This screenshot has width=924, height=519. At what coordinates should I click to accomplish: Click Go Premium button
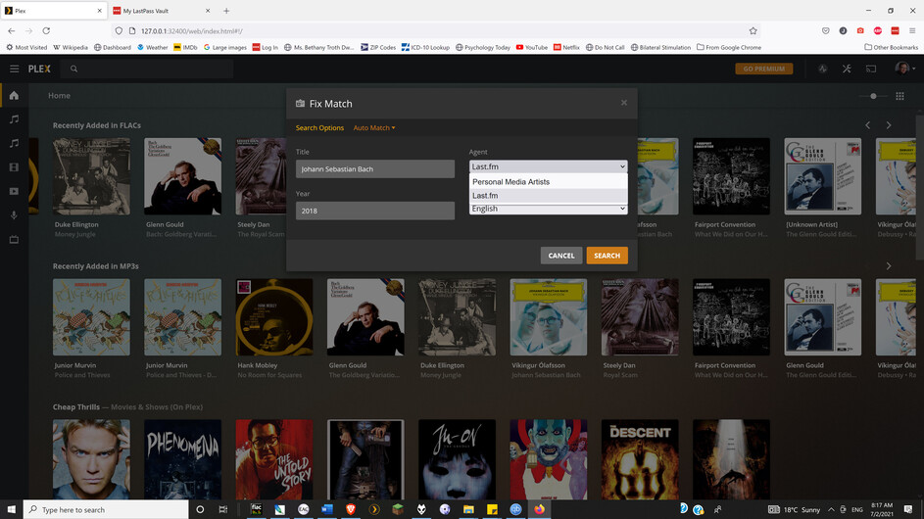763,69
